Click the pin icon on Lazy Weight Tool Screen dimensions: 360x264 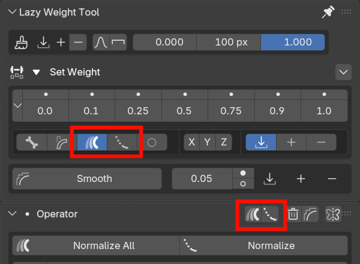pos(328,11)
